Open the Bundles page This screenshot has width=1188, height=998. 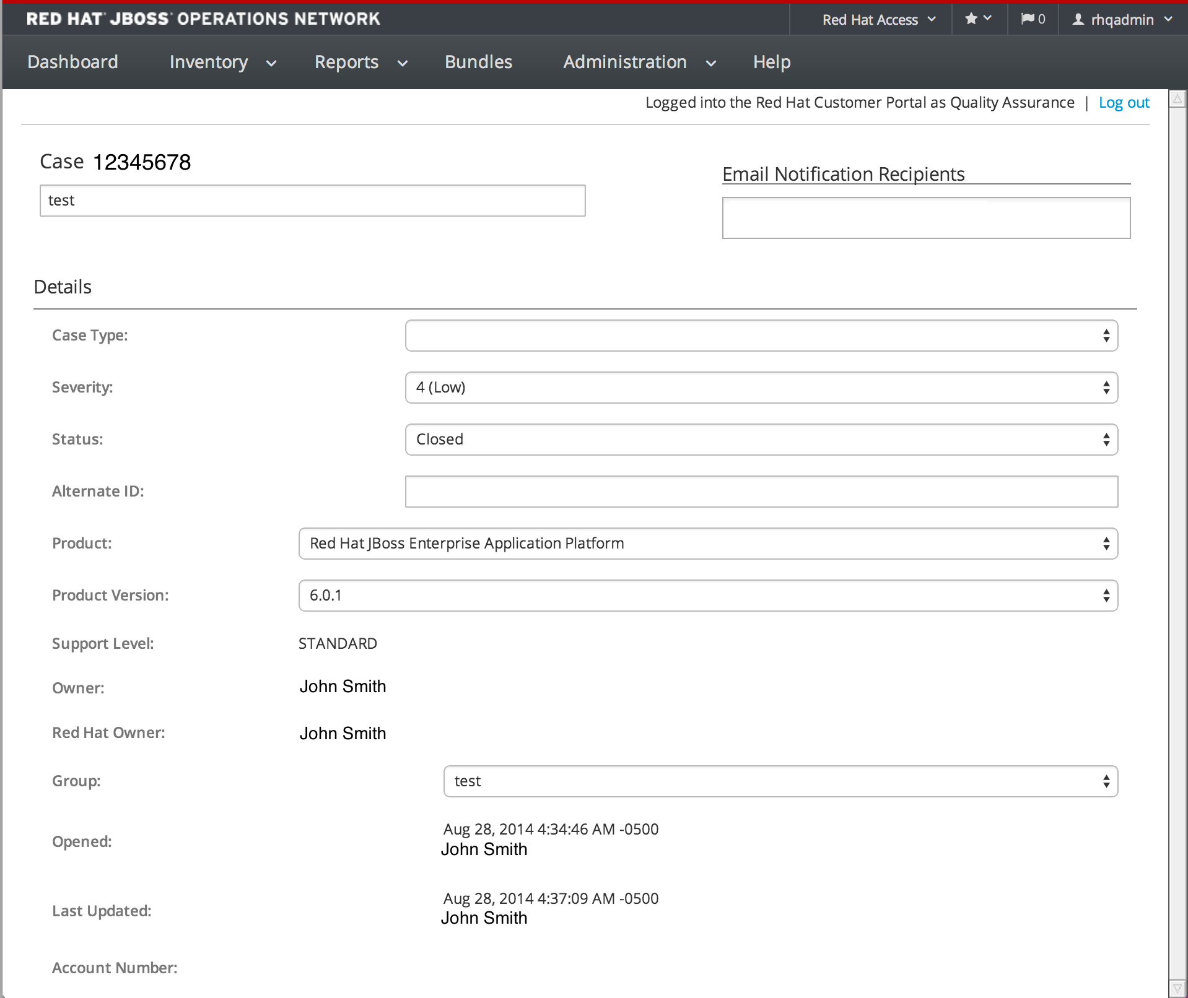pyautogui.click(x=478, y=62)
